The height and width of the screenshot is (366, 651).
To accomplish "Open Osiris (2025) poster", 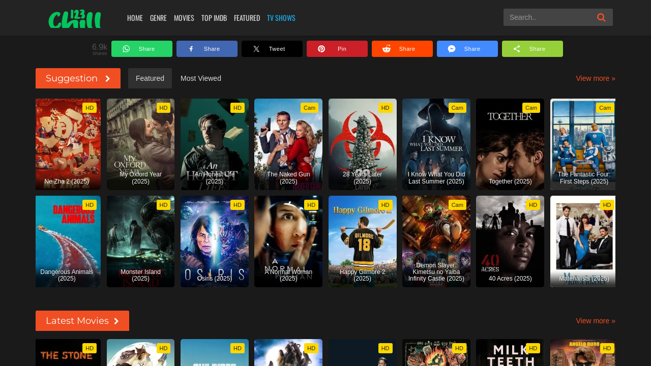I will [215, 241].
